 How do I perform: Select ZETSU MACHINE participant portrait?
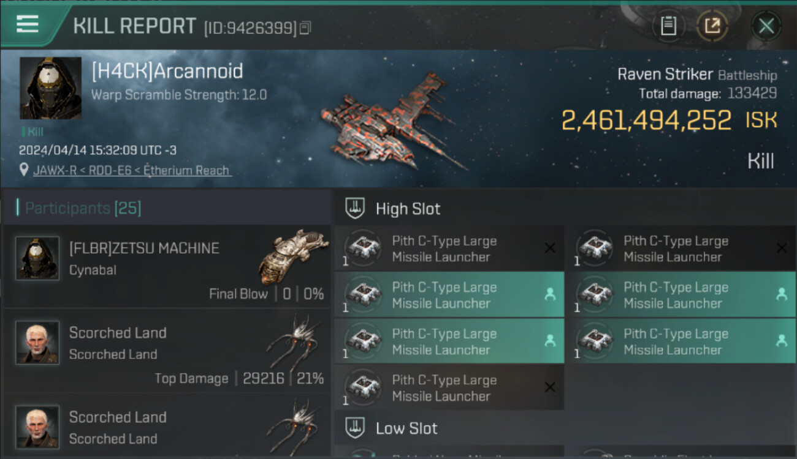[37, 258]
